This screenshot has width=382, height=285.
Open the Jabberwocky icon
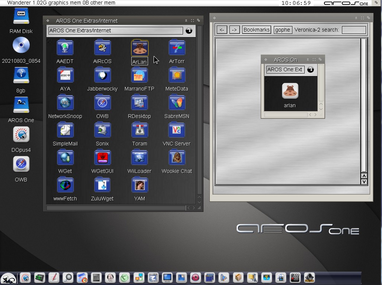(102, 75)
